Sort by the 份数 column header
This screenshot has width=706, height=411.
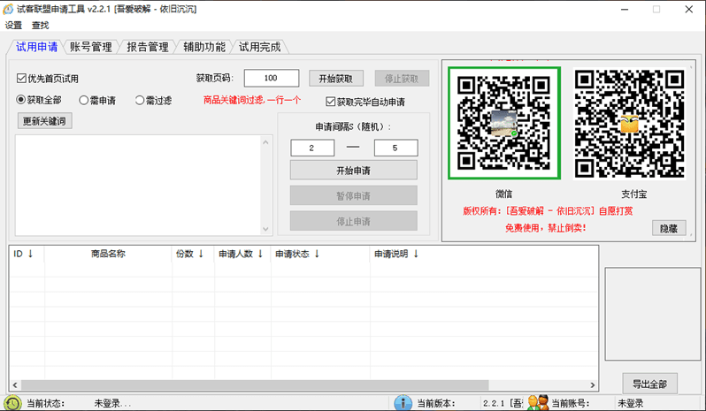point(193,254)
